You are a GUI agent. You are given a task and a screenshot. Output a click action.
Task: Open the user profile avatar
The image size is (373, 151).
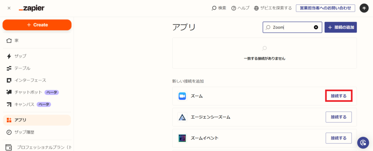[x=364, y=8]
